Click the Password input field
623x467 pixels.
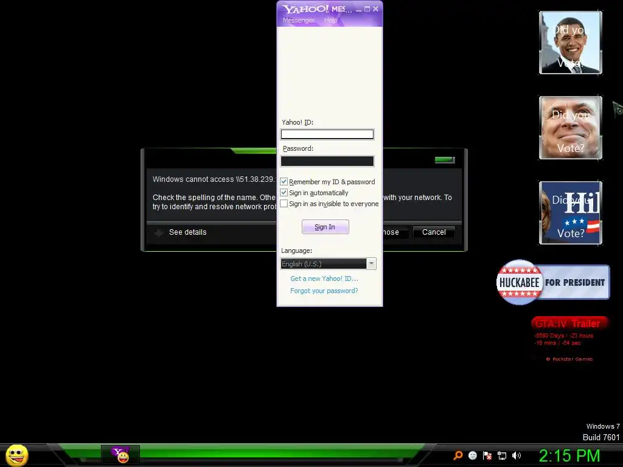pyautogui.click(x=327, y=161)
